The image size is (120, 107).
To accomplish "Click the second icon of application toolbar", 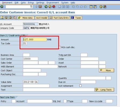I will (x=6, y=18).
